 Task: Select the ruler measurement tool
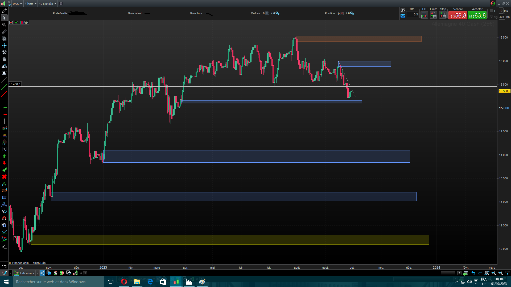click(4, 32)
